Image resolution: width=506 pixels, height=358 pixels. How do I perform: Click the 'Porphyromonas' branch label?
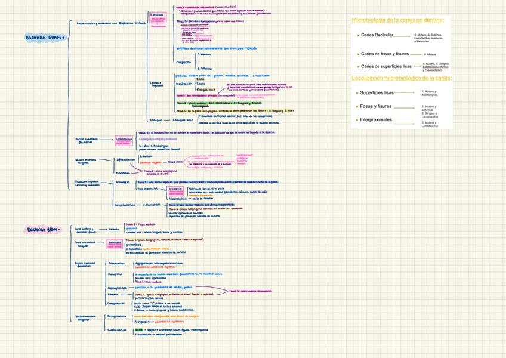pyautogui.click(x=116, y=316)
